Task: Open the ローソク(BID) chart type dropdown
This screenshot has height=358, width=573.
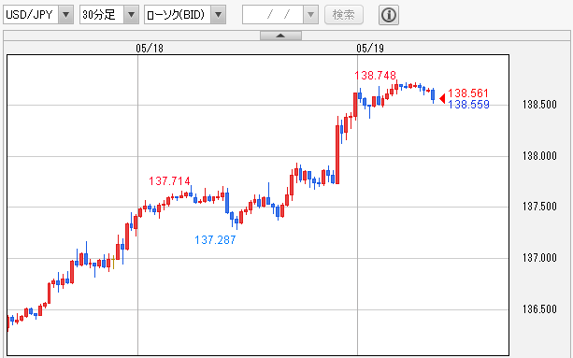Action: point(185,15)
